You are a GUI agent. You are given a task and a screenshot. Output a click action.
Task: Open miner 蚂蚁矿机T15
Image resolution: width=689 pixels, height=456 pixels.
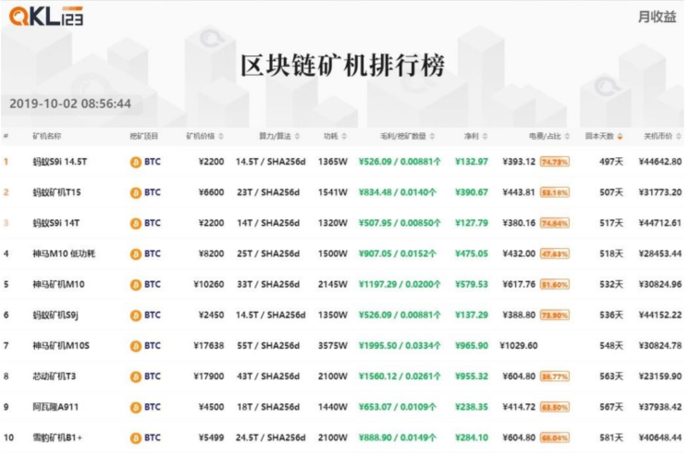click(57, 192)
